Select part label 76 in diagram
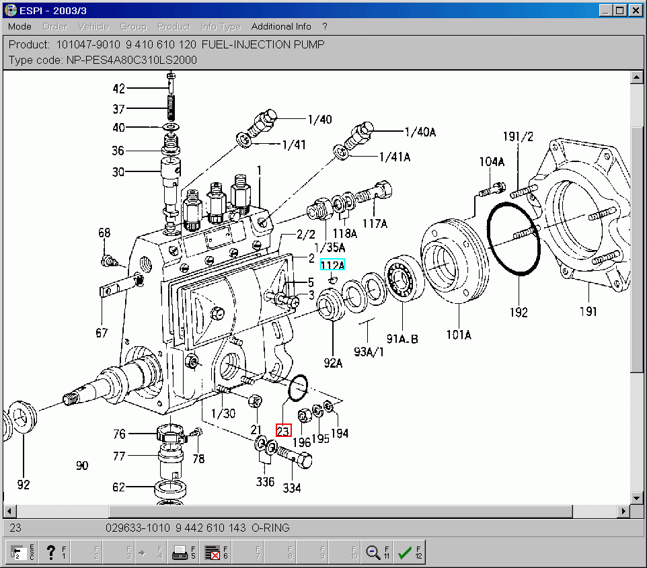 tap(119, 434)
